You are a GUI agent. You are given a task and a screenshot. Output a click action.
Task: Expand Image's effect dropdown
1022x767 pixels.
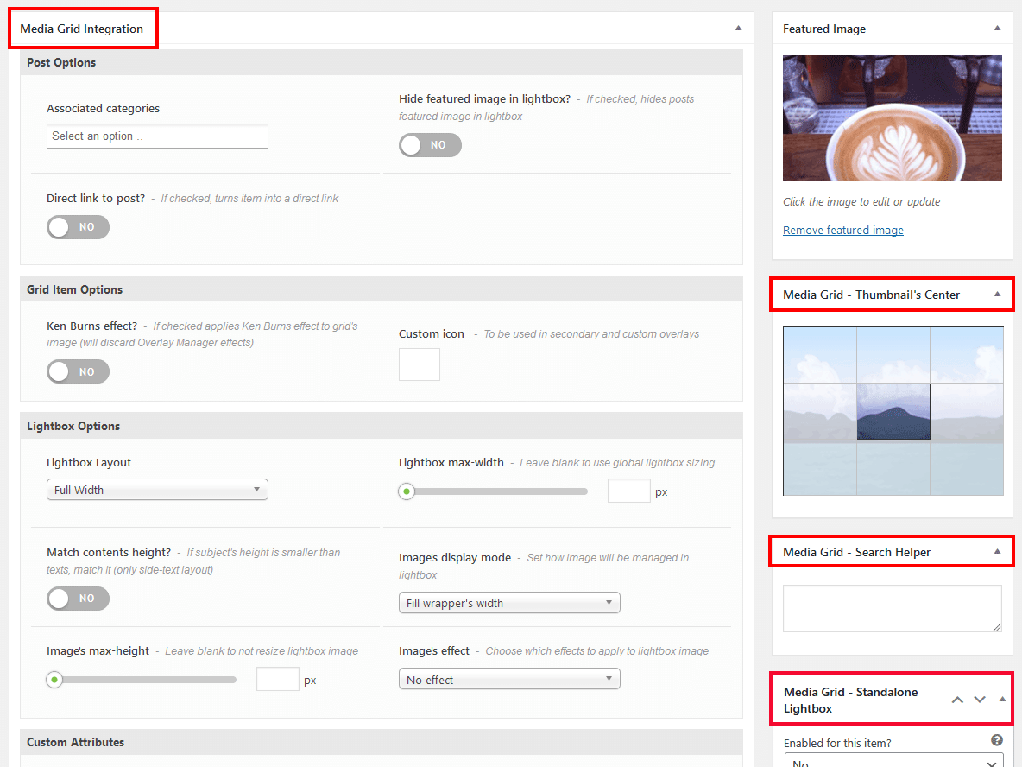509,680
